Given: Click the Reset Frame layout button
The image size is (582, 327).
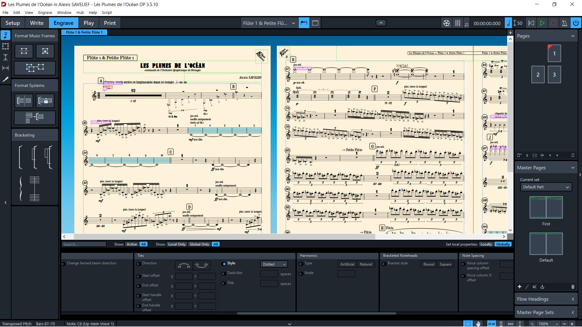Looking at the screenshot, I should coord(35,68).
